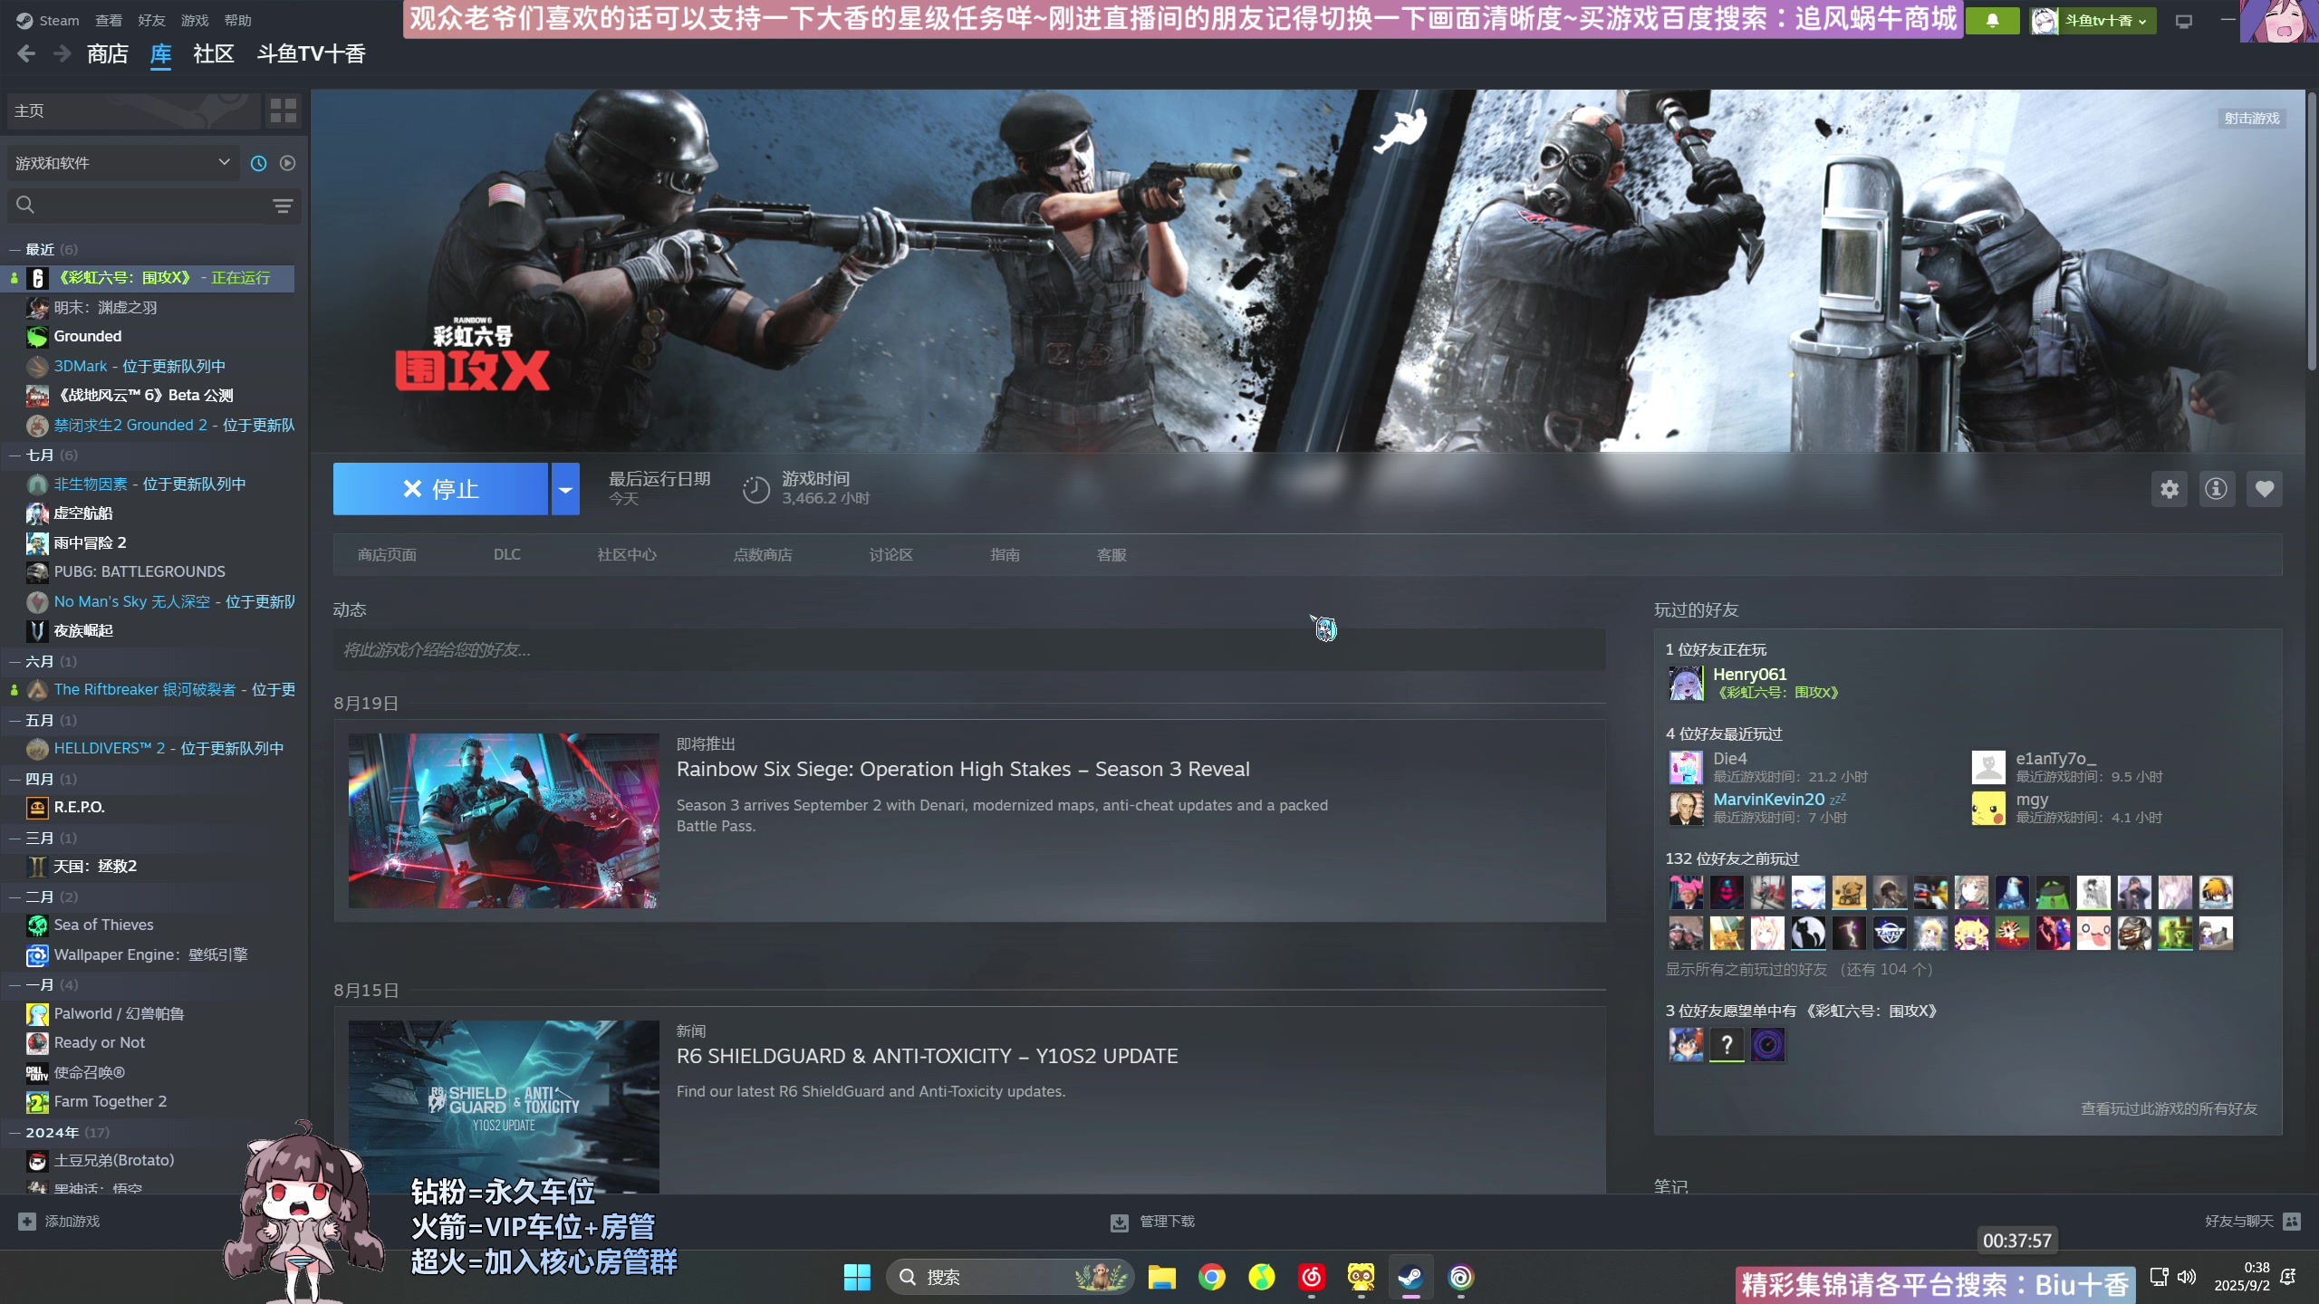2319x1304 pixels.
Task: Open the 好友 menu
Action: (x=151, y=20)
